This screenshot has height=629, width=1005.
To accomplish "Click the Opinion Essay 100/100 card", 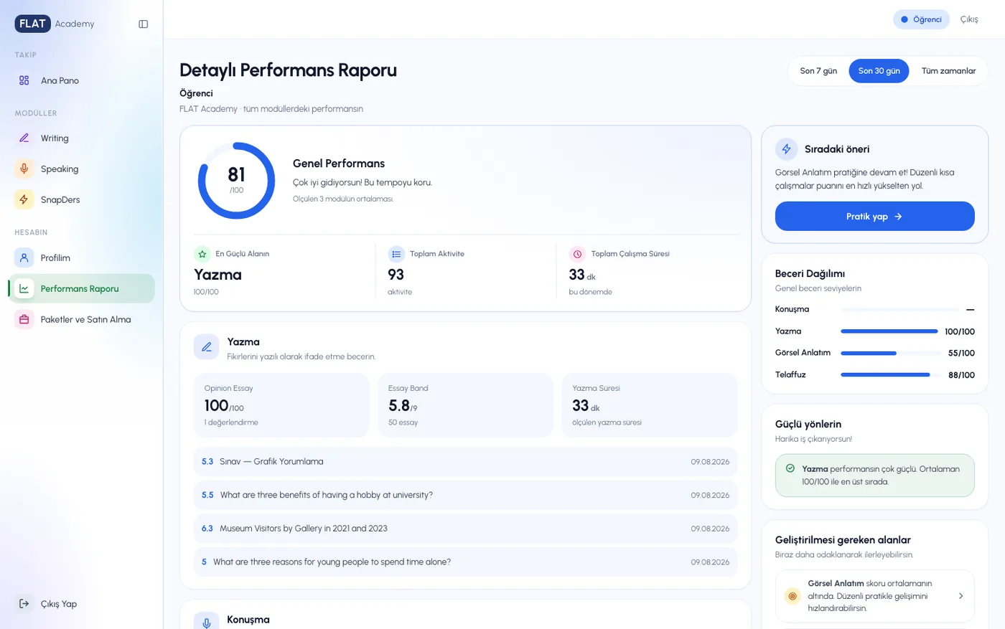I will [281, 405].
